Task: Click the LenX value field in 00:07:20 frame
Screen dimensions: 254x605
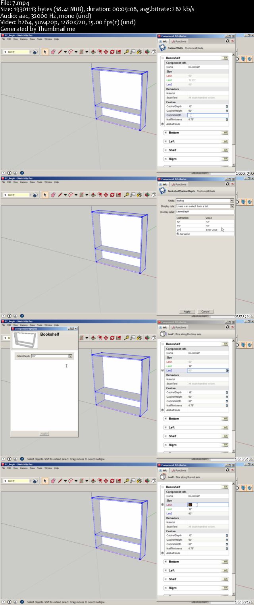Action: click(208, 505)
